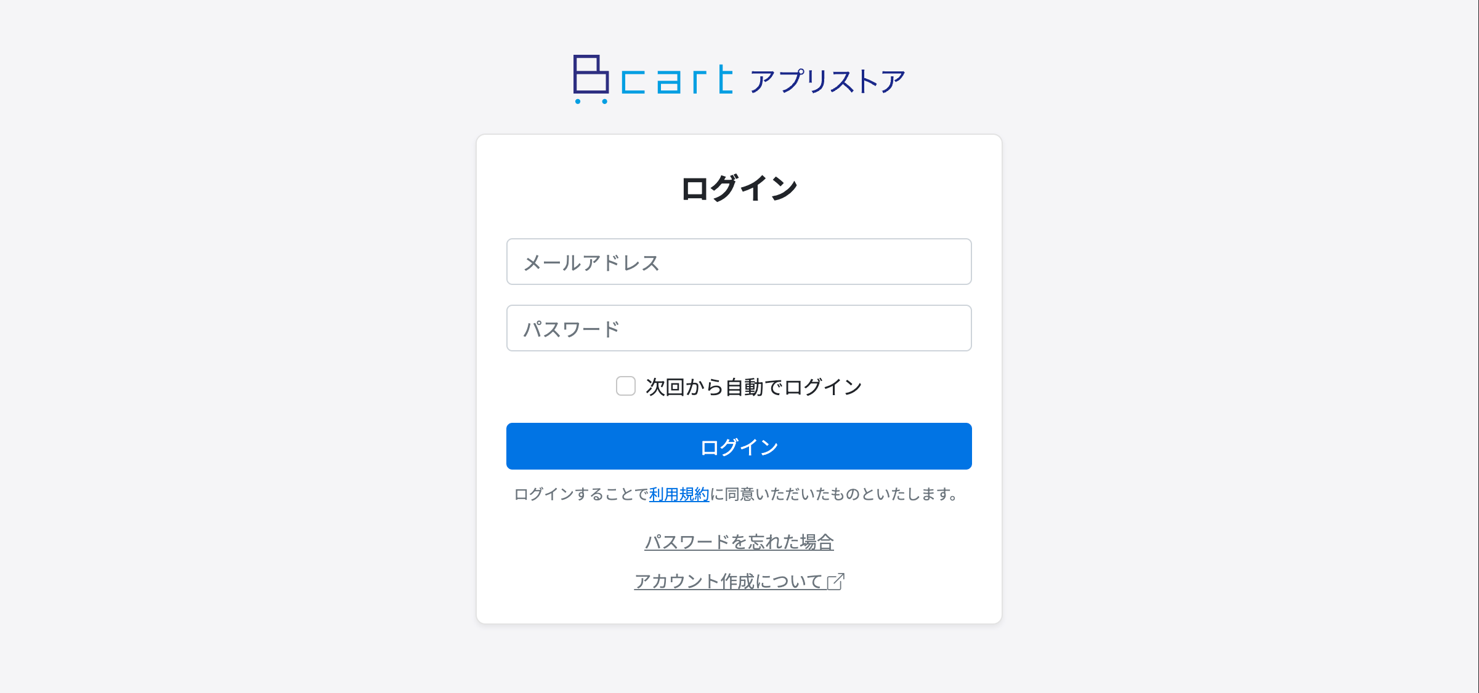Screen dimensions: 1479x693
Task: Click the external link icon beside アカウント作成について
Action: 837,580
